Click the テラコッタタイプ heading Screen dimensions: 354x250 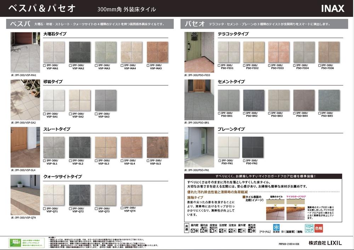coord(233,34)
